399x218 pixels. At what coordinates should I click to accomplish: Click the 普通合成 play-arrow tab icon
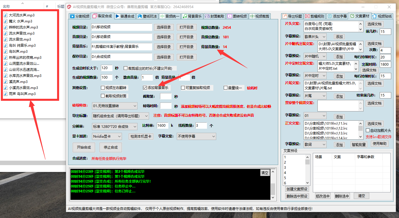coord(117,16)
